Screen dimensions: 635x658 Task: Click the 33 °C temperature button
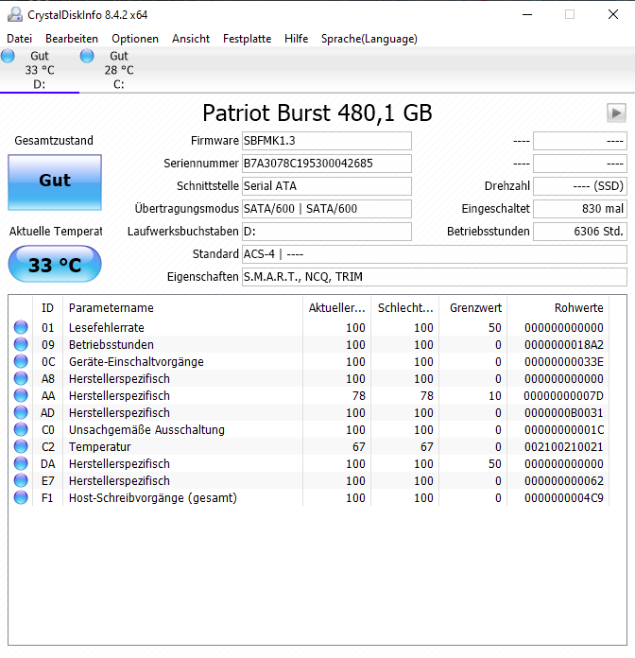tap(55, 264)
